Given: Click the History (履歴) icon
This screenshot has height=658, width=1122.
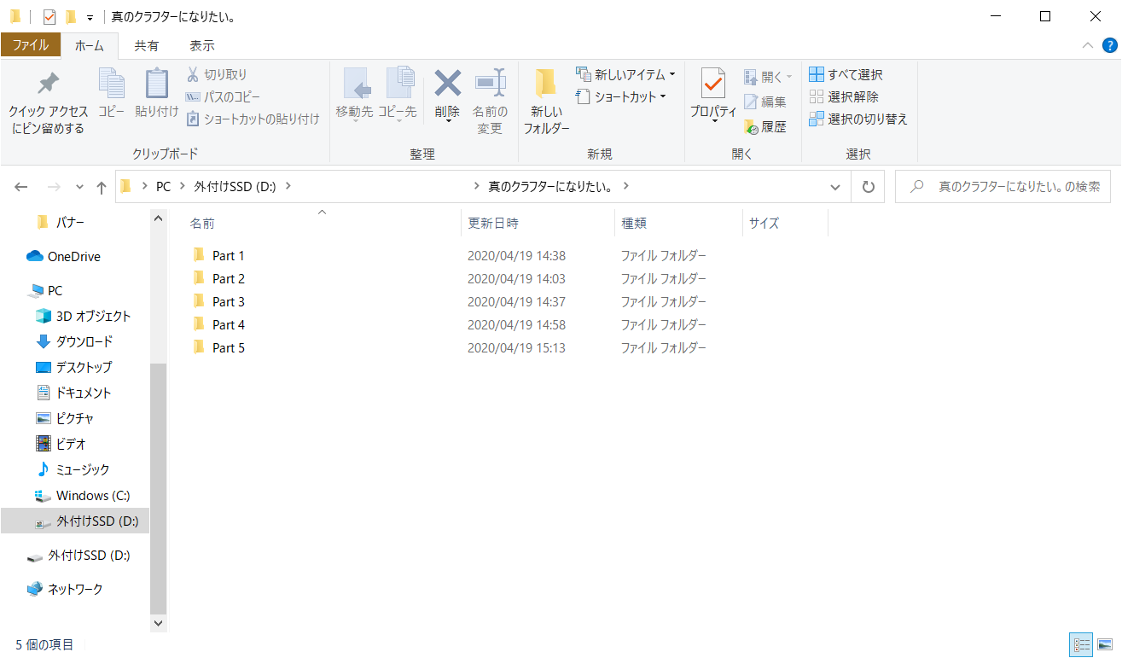Looking at the screenshot, I should [751, 127].
